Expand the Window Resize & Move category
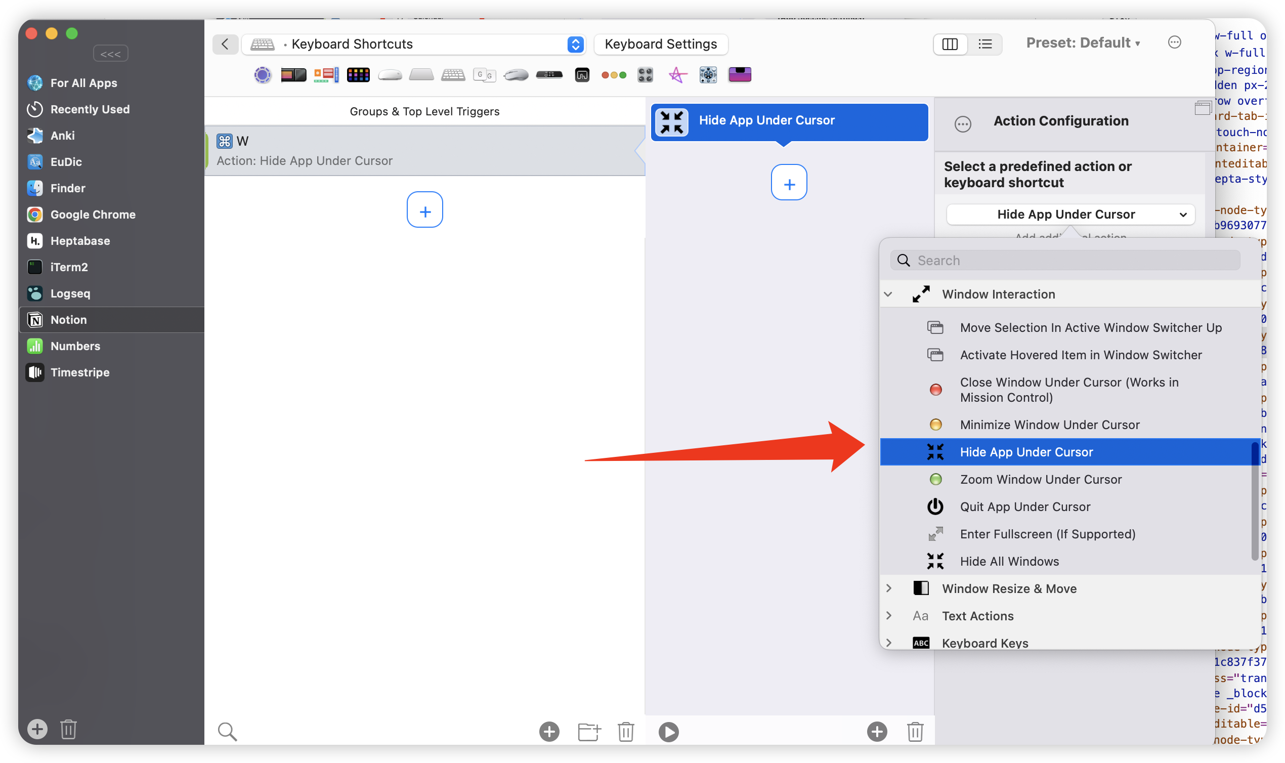Image resolution: width=1285 pixels, height=763 pixels. point(889,588)
